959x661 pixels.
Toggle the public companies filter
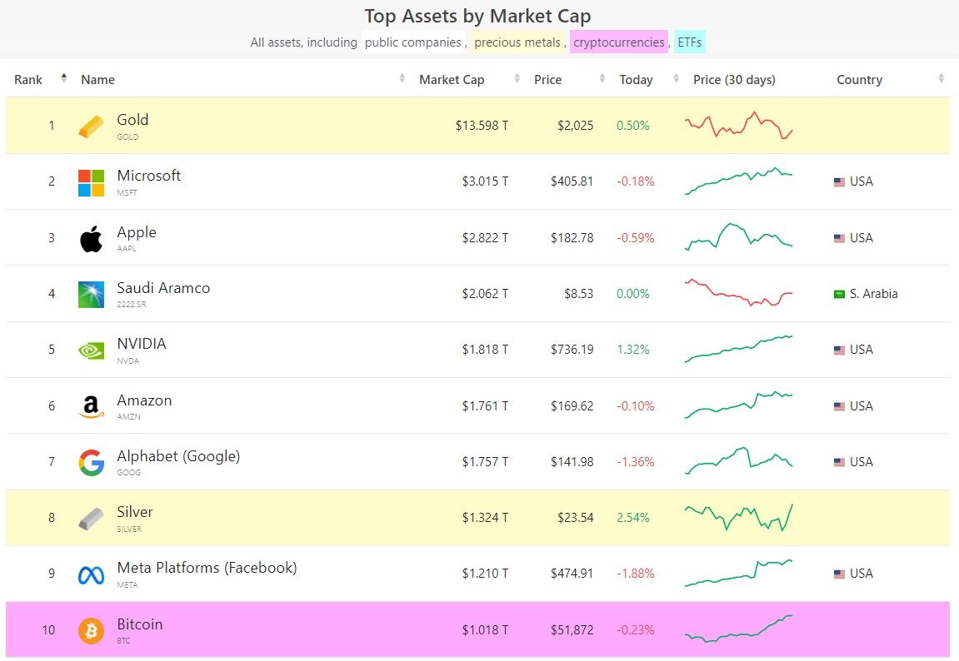[x=412, y=42]
